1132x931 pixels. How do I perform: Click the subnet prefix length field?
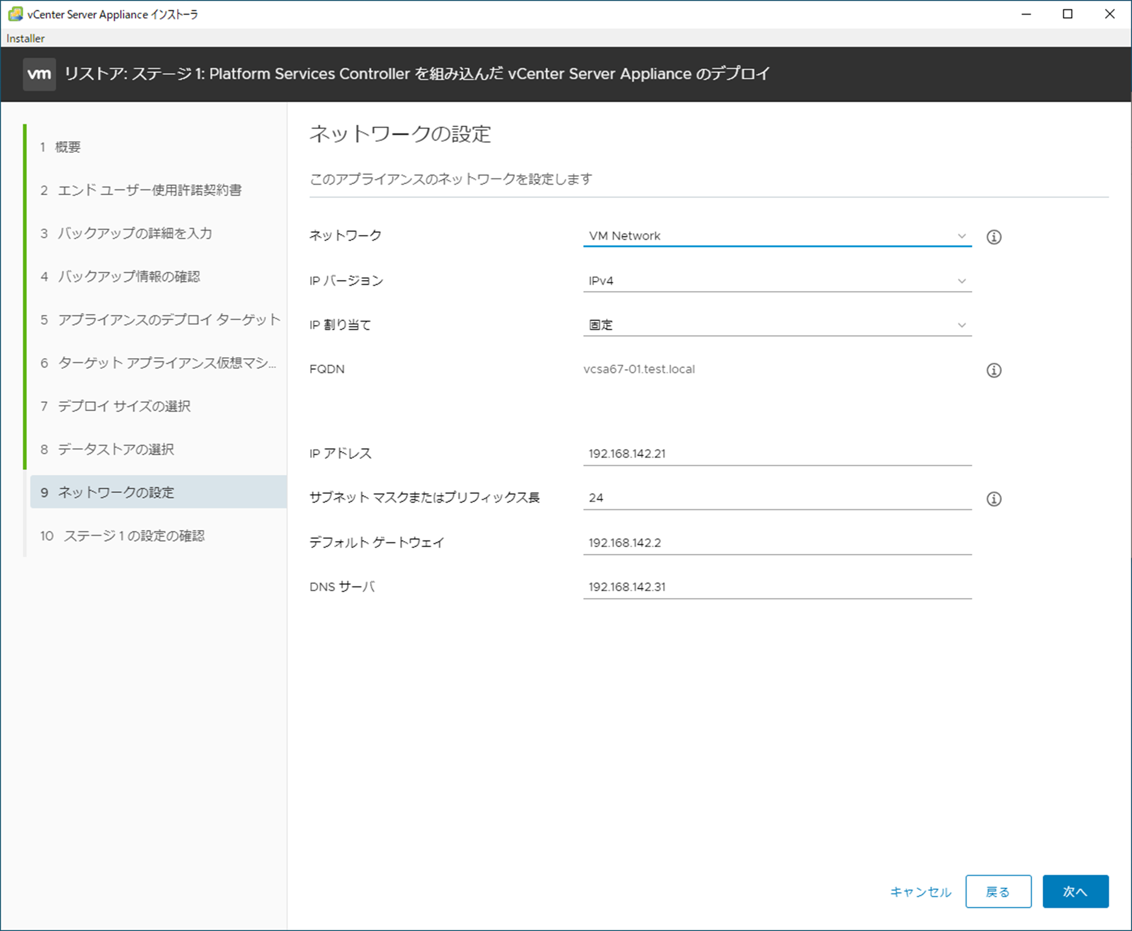pyautogui.click(x=777, y=498)
